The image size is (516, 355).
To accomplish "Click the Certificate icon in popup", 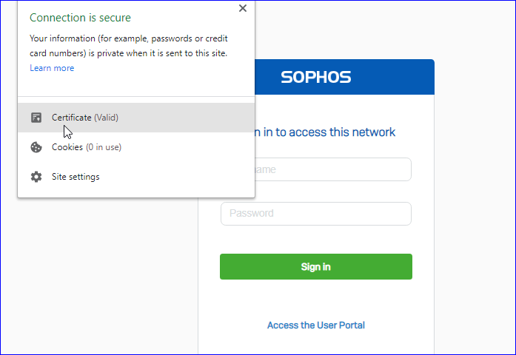I will click(x=36, y=118).
